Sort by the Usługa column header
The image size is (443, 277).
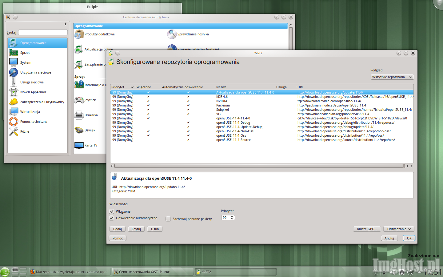[x=285, y=87]
